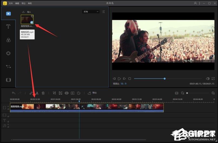Click the horizontal scrollbar under the timeline

point(79,140)
